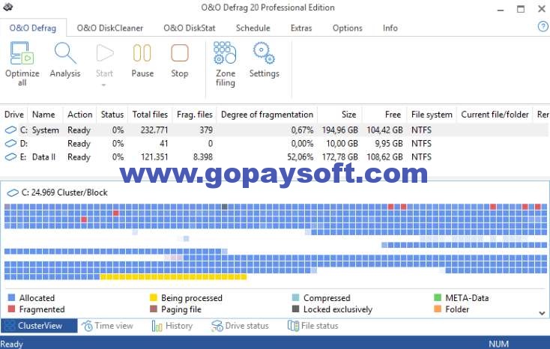Click the Action column header

80,115
